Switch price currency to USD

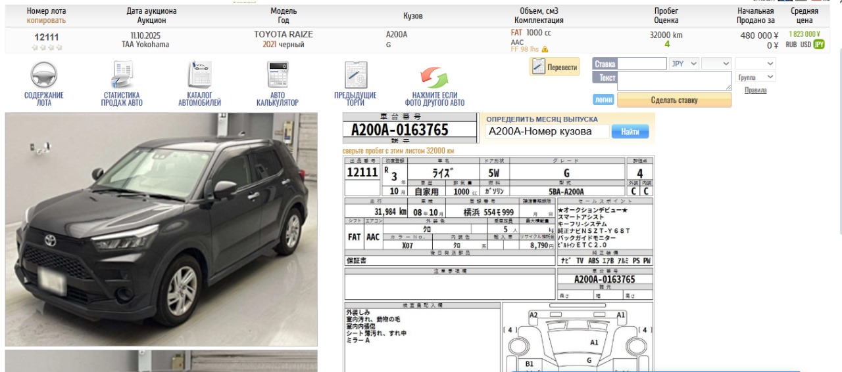[806, 45]
